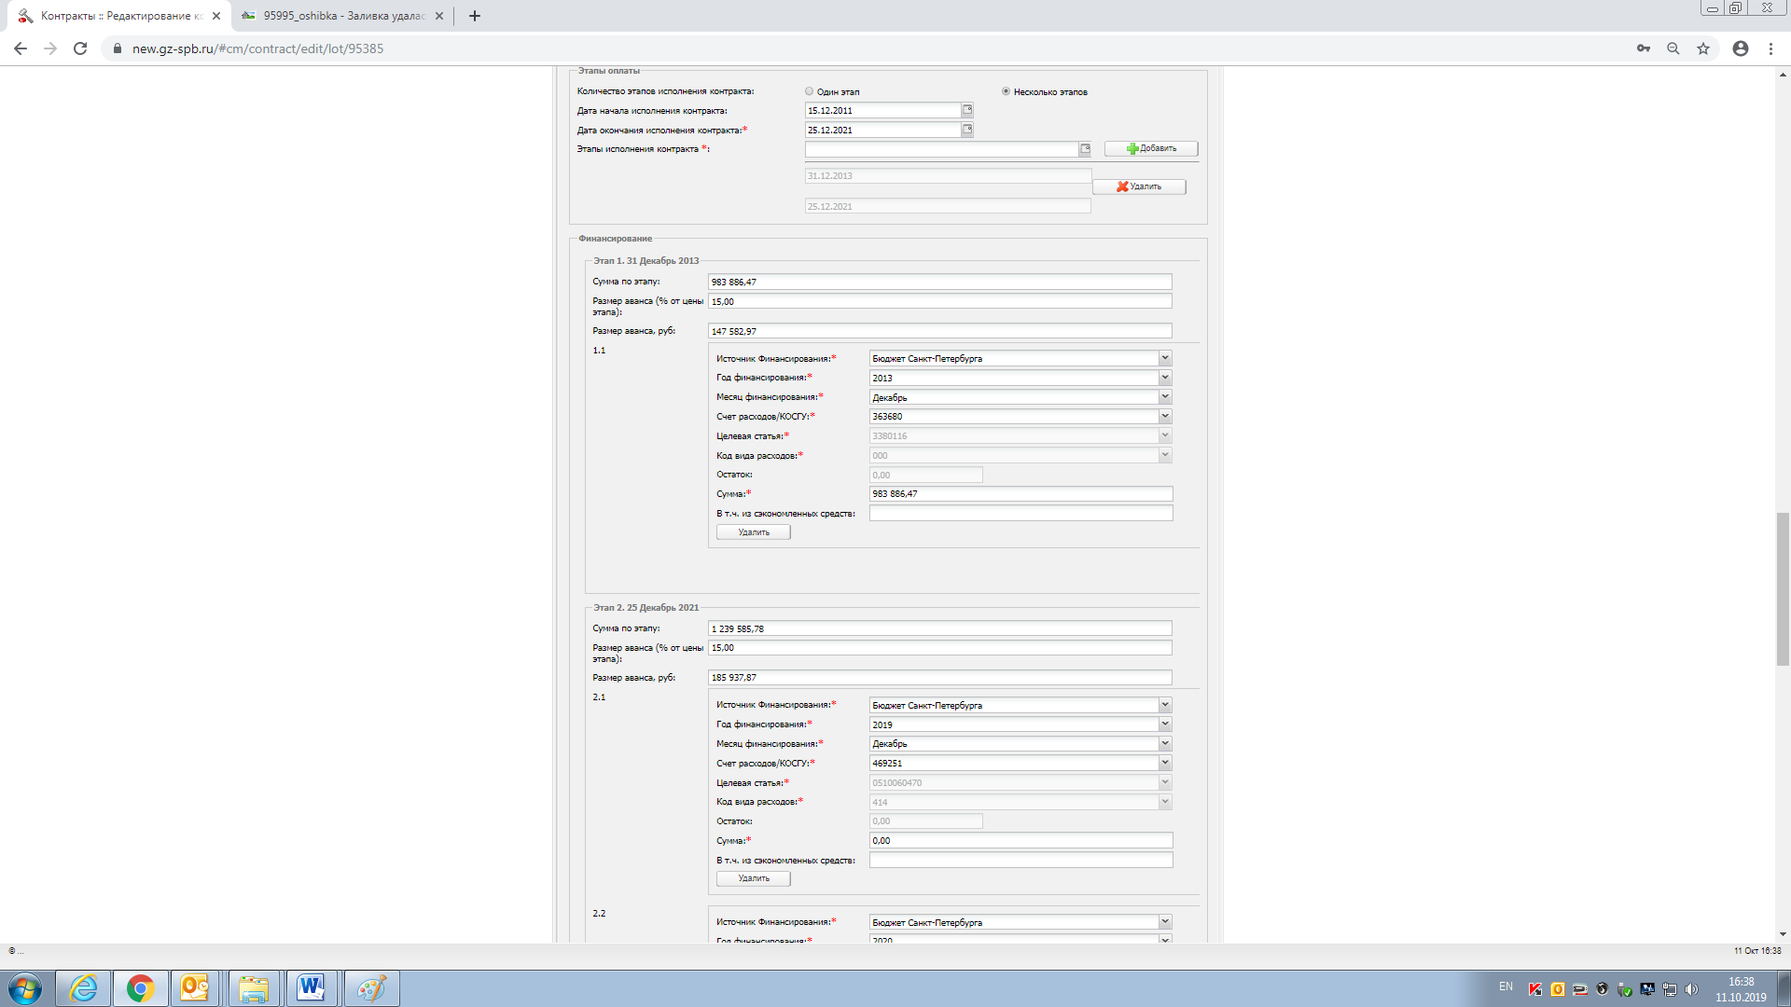Click stage 1 'Сумма по этапу' field
The image size is (1791, 1007).
(x=939, y=282)
